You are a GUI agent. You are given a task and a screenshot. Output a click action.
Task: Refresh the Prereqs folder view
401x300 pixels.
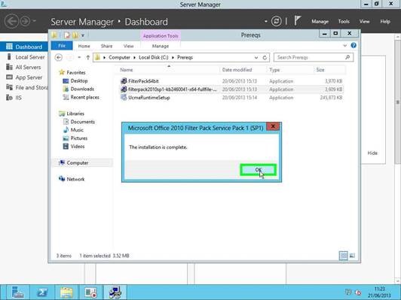(x=265, y=58)
